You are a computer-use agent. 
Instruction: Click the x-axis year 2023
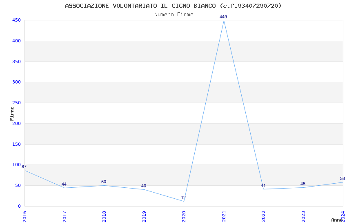[303, 217]
